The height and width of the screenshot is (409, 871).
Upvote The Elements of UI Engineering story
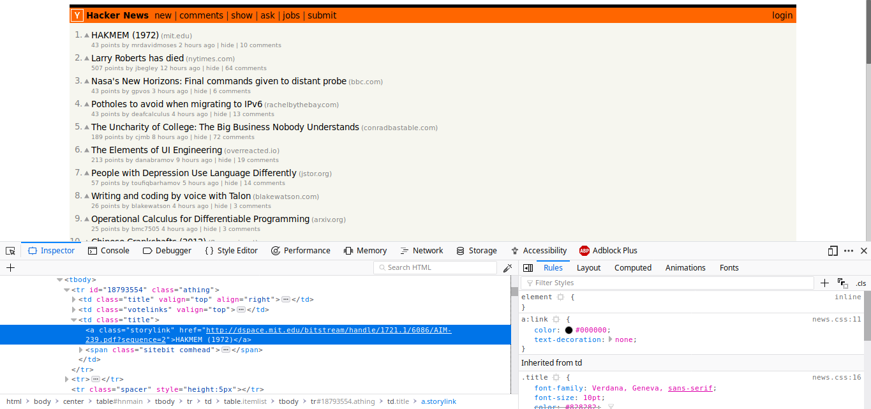(x=87, y=151)
